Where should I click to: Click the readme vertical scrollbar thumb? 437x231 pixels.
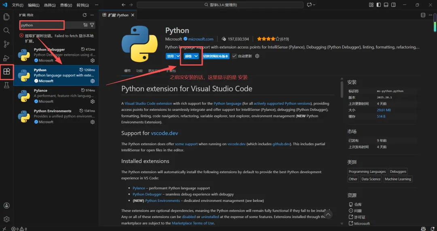(342, 89)
